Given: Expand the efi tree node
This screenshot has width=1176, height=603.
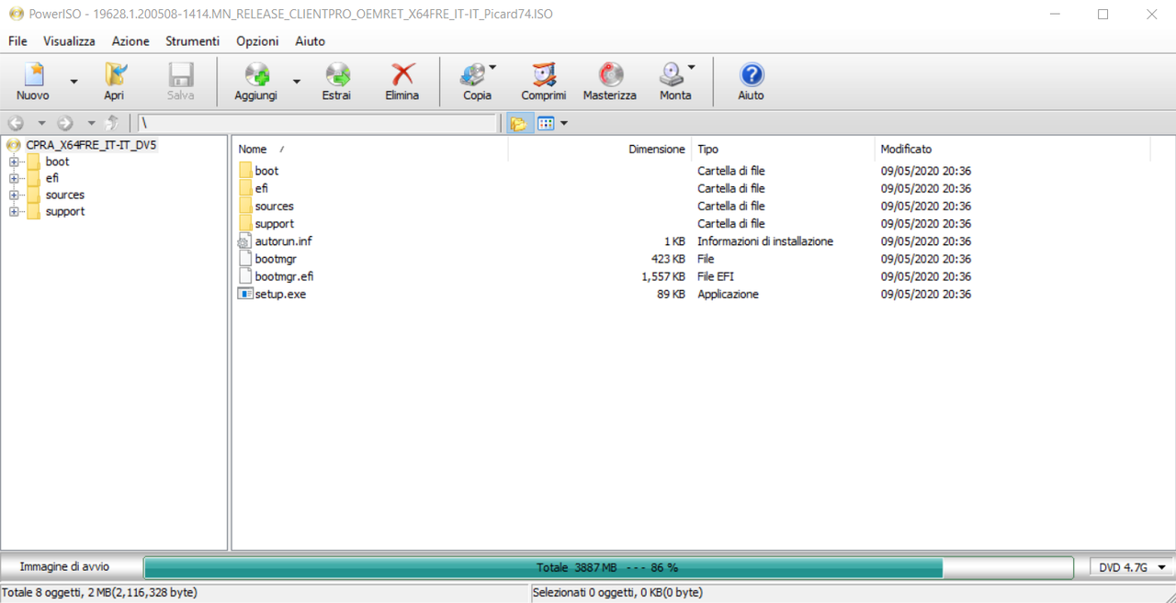Looking at the screenshot, I should [14, 178].
